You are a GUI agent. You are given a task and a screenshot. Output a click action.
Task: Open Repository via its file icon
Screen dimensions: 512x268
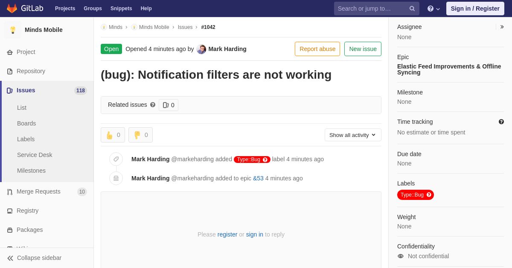[10, 71]
